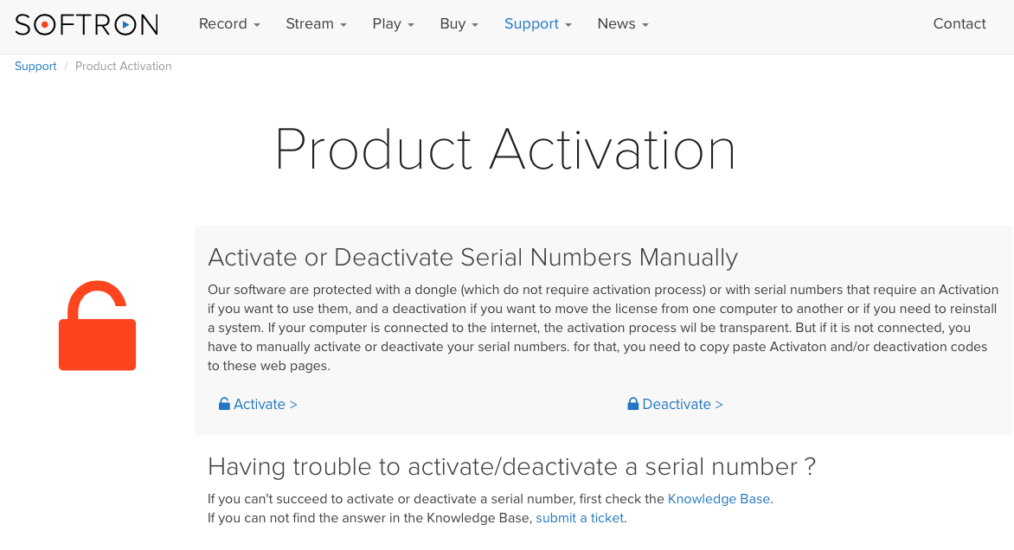
Task: Follow the Deactivate > link
Action: point(683,404)
